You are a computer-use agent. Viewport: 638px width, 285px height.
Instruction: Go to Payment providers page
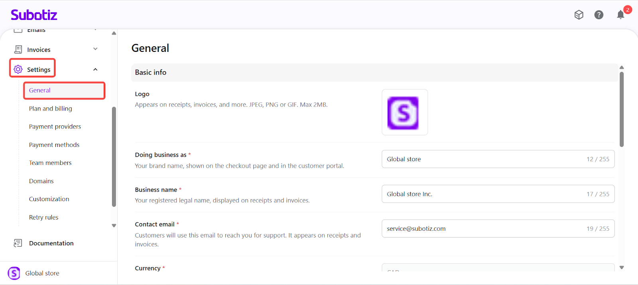[x=55, y=127]
